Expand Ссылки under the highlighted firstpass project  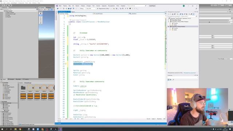(x=170, y=28)
